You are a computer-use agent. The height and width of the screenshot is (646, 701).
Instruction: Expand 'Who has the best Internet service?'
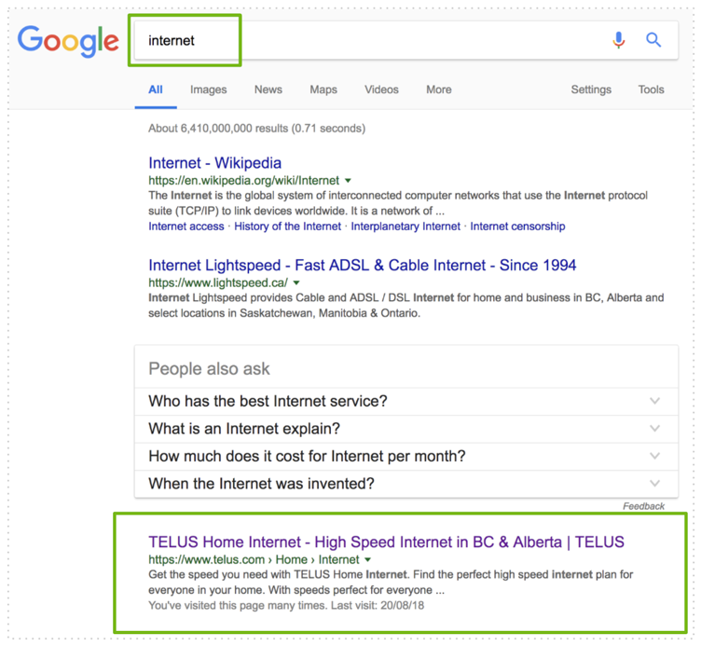click(x=405, y=402)
